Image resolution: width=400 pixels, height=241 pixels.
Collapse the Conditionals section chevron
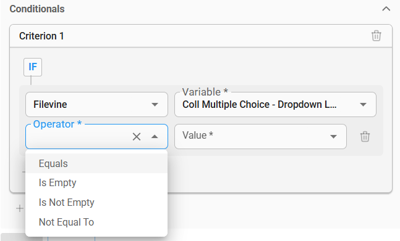tap(386, 9)
